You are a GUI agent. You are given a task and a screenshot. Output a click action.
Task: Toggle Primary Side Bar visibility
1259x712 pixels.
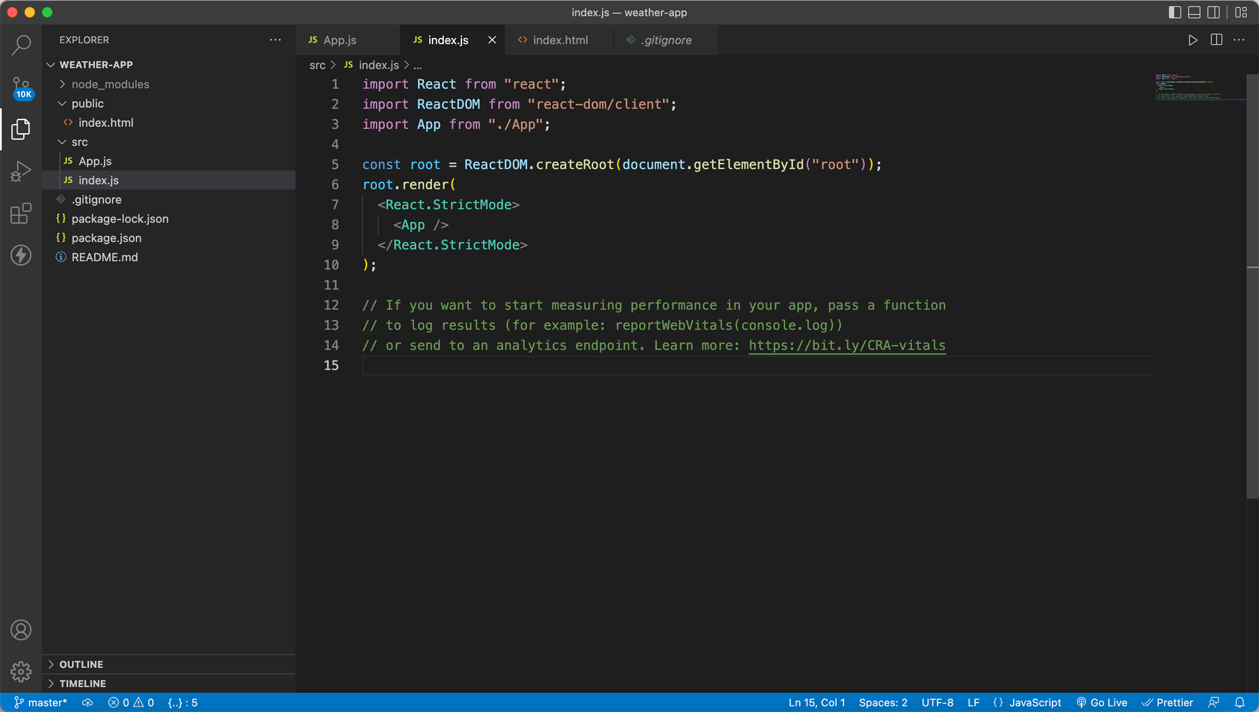point(1175,13)
